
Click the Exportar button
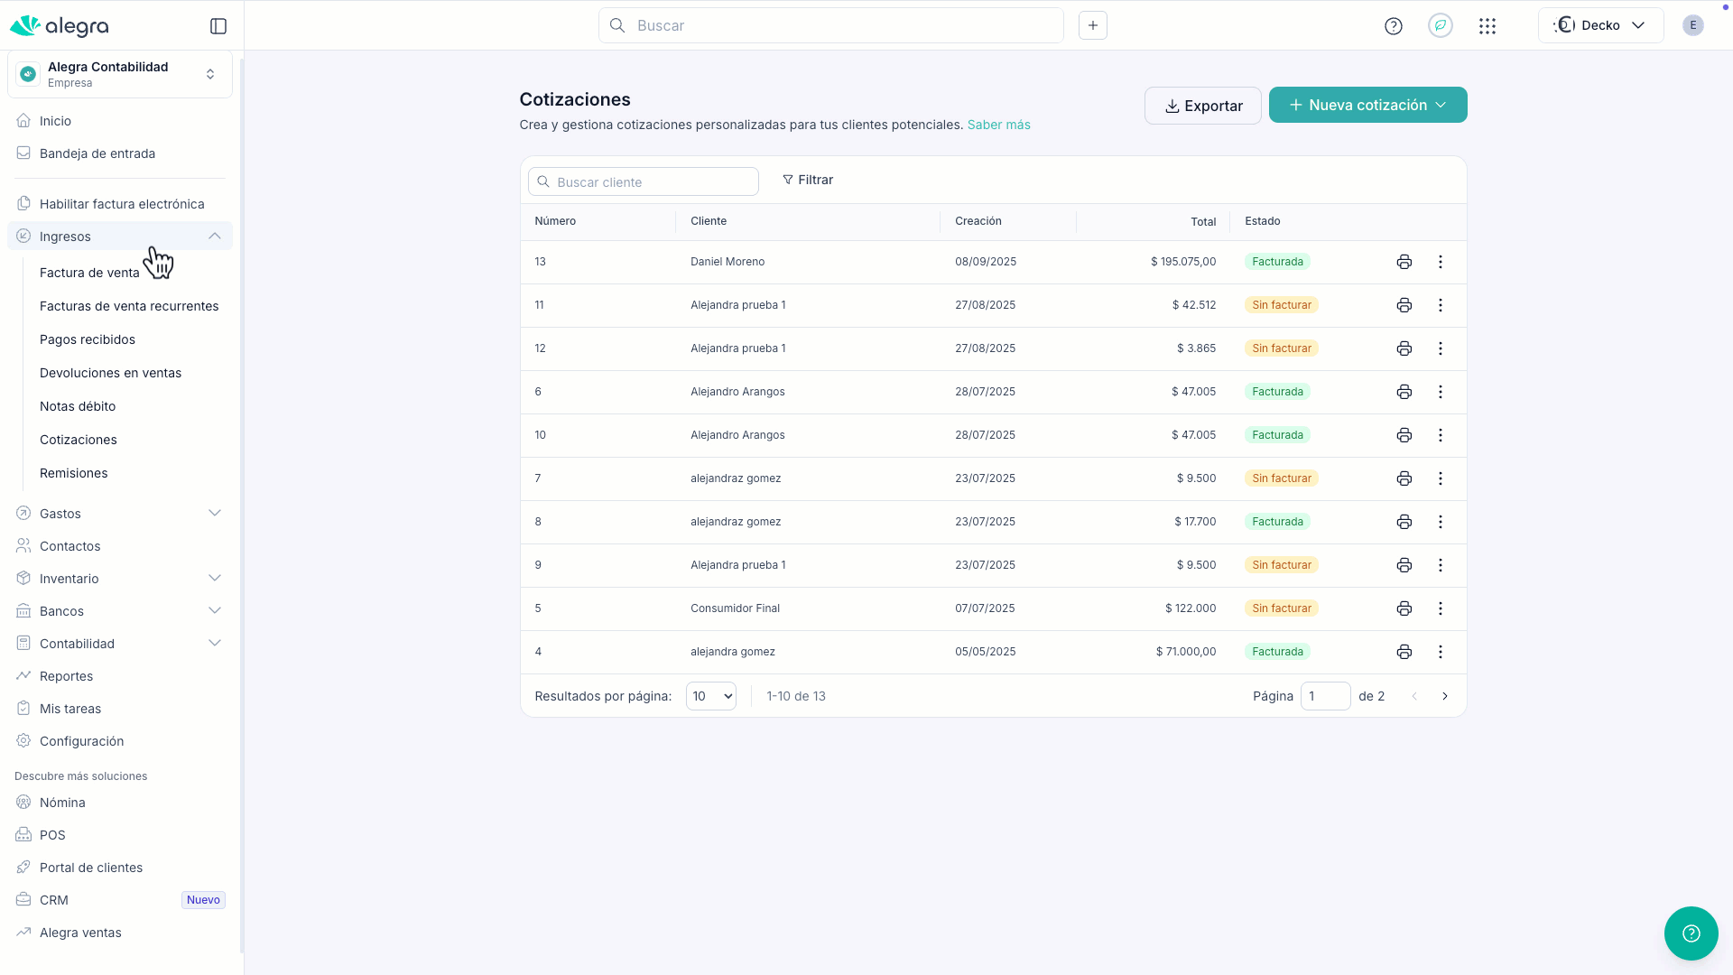(x=1202, y=106)
